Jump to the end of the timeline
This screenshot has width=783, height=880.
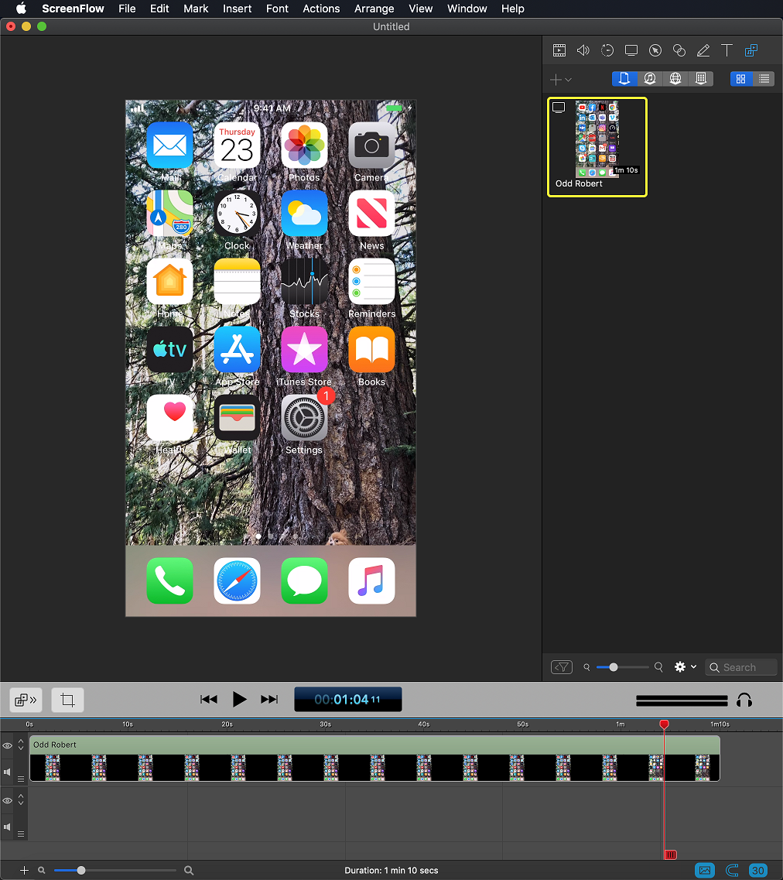pyautogui.click(x=268, y=699)
